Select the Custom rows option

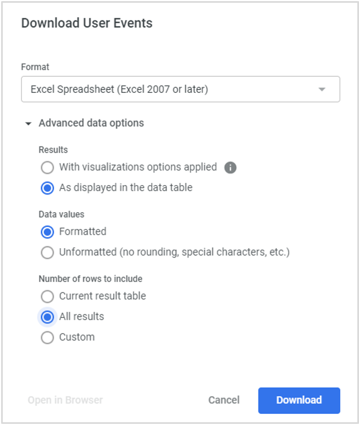click(x=47, y=338)
